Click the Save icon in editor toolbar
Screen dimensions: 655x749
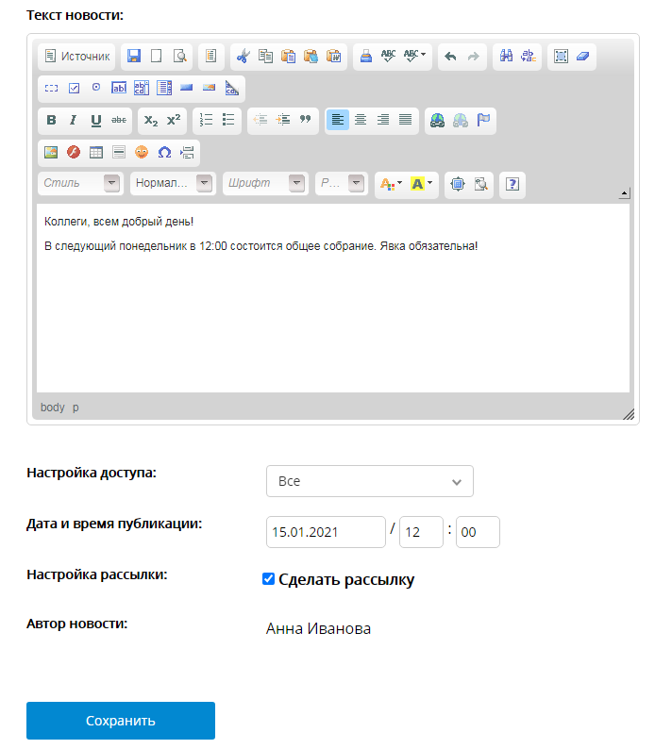point(134,57)
